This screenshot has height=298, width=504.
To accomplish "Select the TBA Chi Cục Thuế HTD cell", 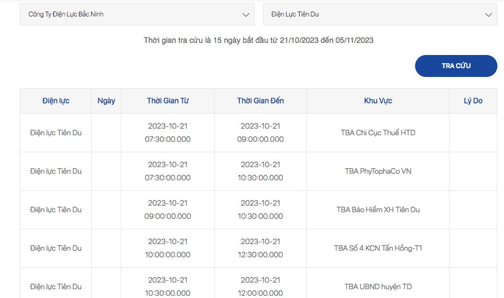I will click(x=378, y=133).
